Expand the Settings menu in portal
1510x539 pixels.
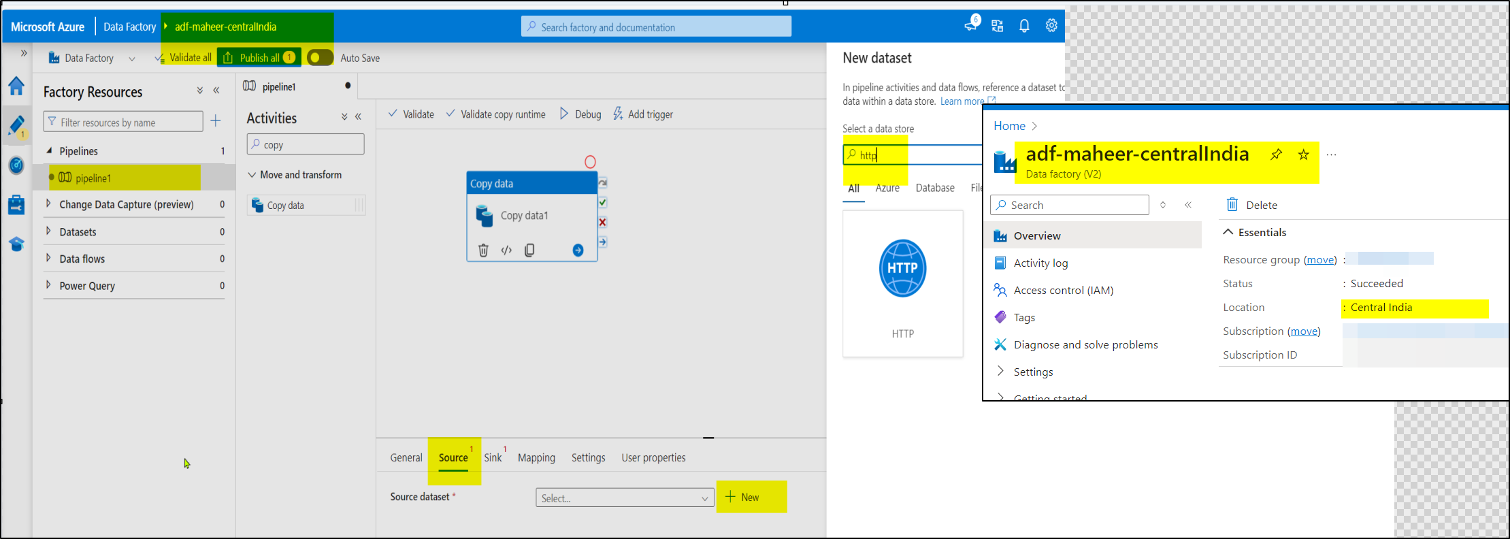[x=1000, y=371]
